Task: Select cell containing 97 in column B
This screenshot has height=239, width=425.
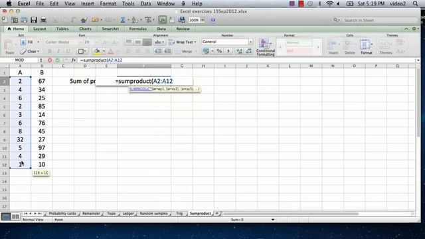Action: 42,148
